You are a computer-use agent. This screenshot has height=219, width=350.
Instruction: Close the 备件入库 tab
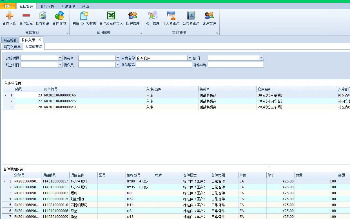click(40, 40)
